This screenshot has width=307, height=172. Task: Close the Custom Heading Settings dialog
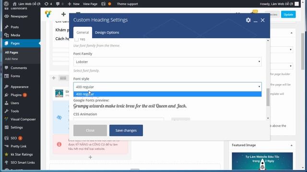click(x=262, y=20)
